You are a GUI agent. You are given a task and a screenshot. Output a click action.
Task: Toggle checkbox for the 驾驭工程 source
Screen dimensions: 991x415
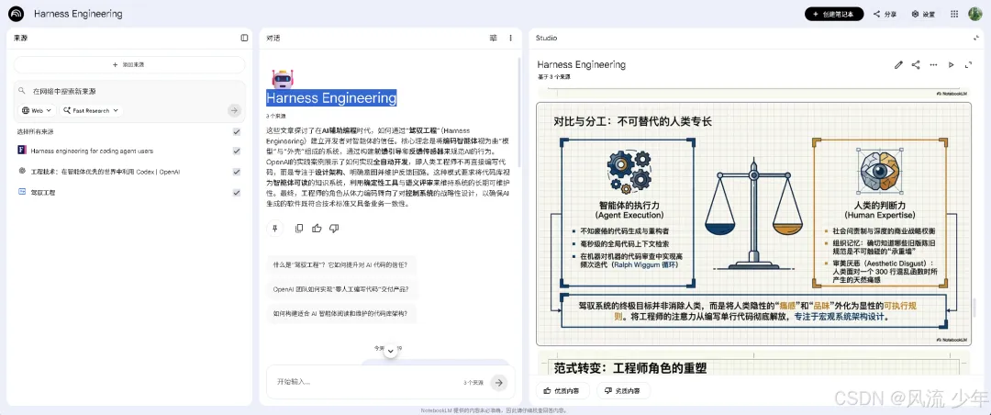click(237, 192)
